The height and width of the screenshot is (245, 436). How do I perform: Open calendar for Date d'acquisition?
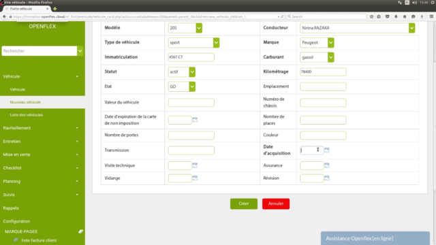(327, 150)
